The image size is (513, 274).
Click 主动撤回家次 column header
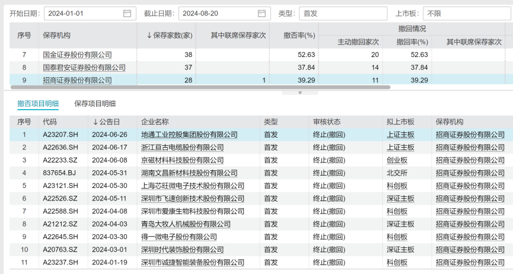click(x=358, y=42)
